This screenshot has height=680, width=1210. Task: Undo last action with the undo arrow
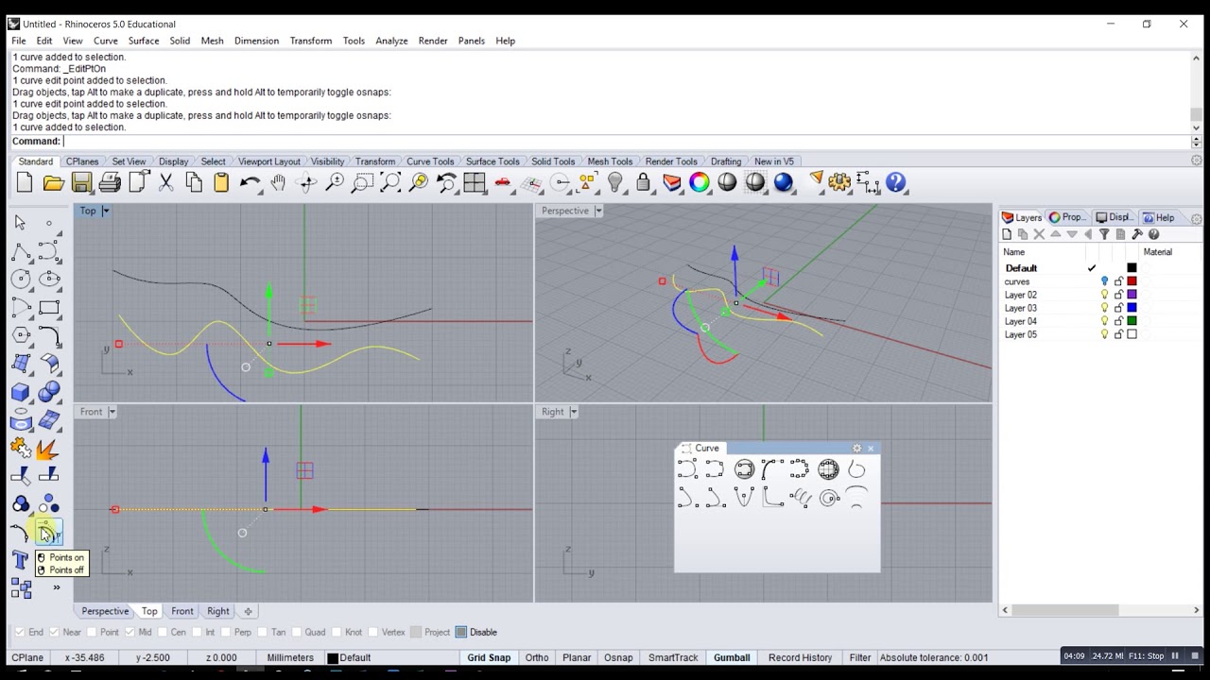250,182
